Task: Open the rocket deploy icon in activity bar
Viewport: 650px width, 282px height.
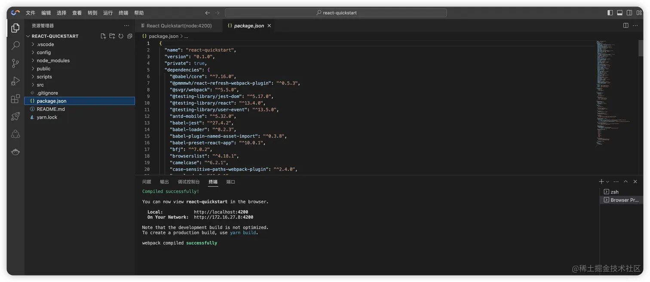Action: [x=15, y=116]
